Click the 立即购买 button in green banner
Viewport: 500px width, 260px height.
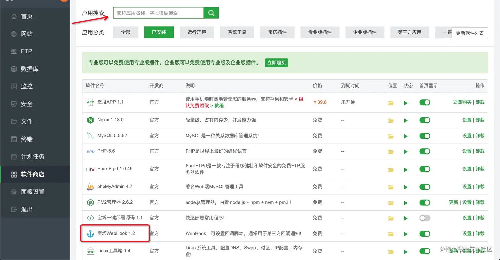[276, 63]
